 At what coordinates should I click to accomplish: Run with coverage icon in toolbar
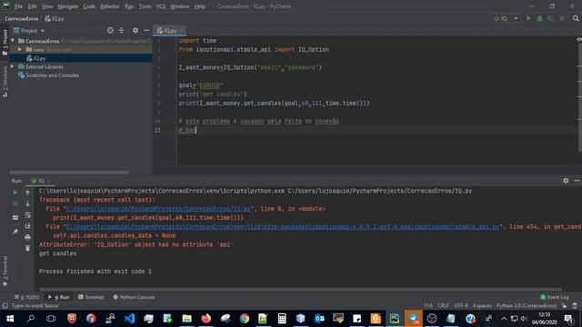(x=551, y=18)
